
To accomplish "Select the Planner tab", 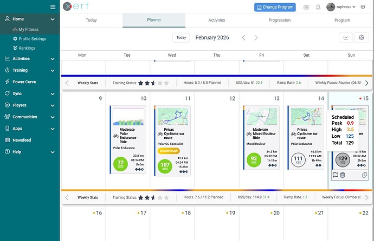I will [x=154, y=20].
